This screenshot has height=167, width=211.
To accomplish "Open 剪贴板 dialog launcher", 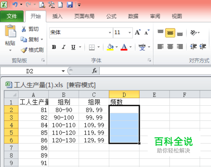I will pos(43,60).
